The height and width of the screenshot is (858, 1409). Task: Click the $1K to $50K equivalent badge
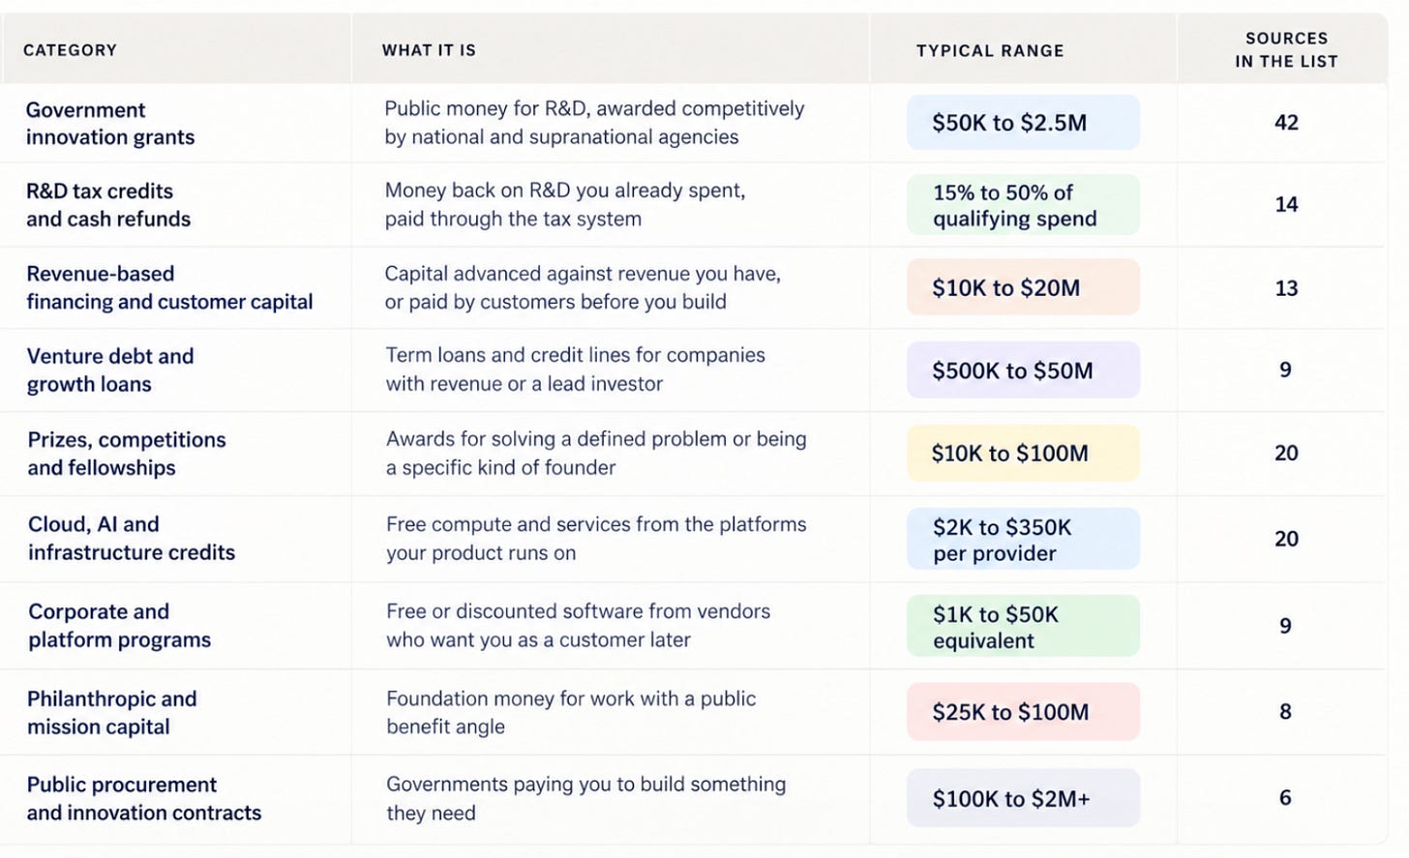(1023, 626)
